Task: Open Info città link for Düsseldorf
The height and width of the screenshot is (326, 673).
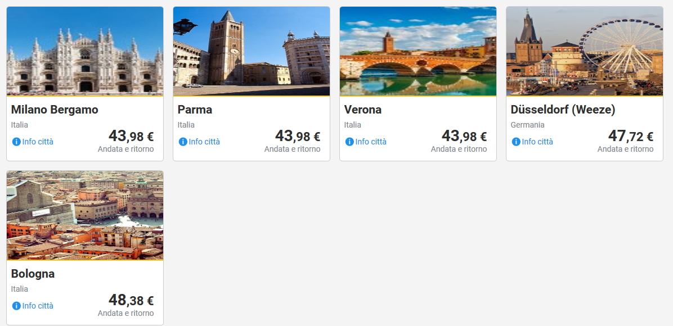Action: coord(537,142)
